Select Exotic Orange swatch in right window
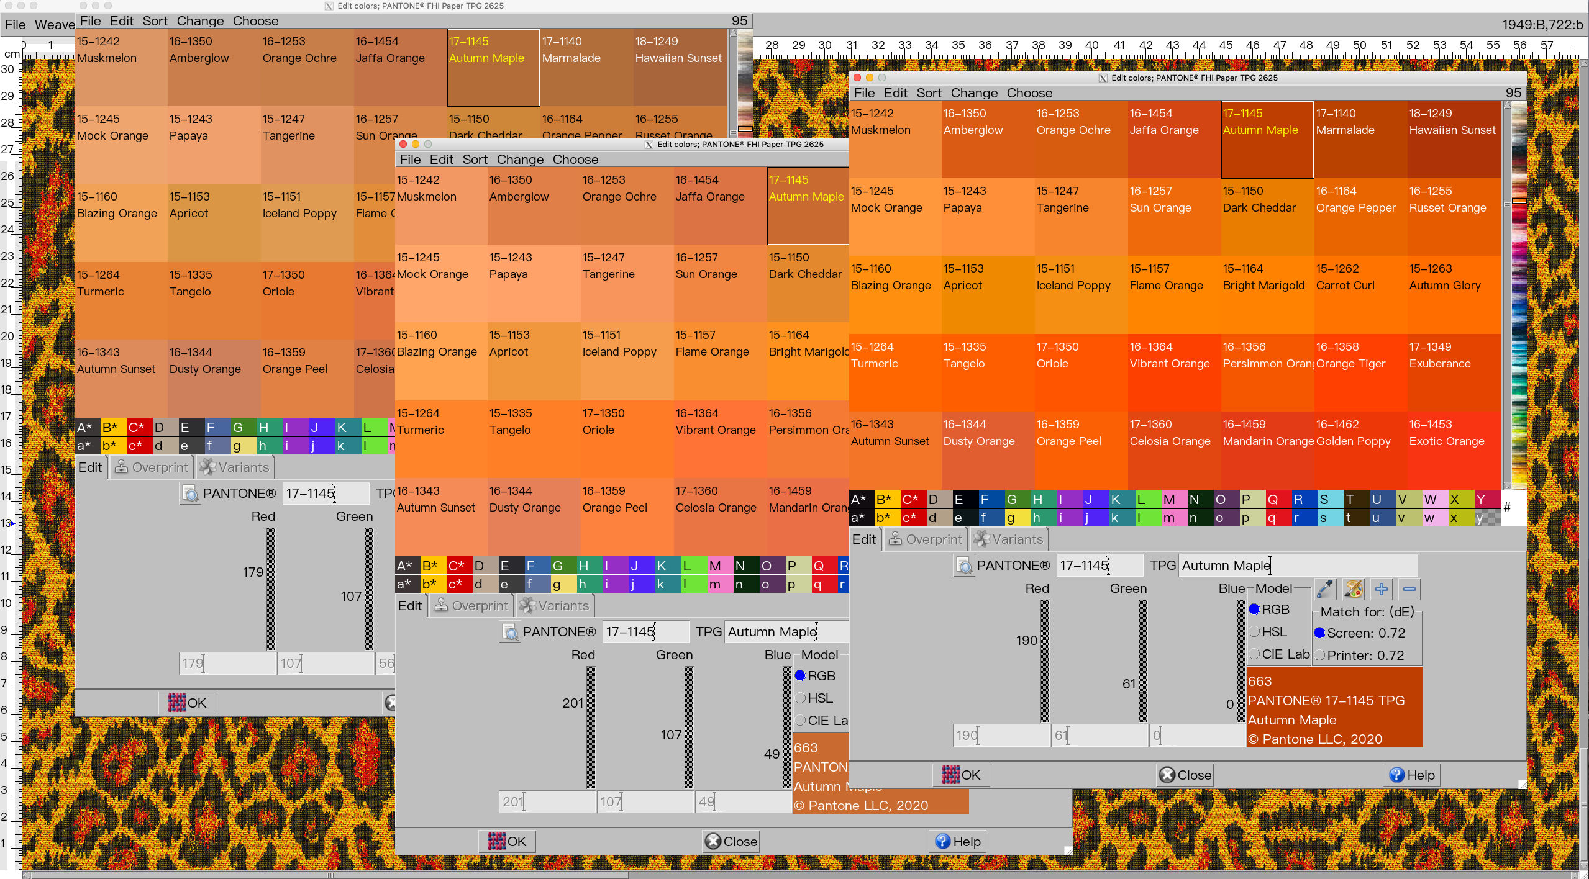The width and height of the screenshot is (1589, 879). coord(1454,451)
